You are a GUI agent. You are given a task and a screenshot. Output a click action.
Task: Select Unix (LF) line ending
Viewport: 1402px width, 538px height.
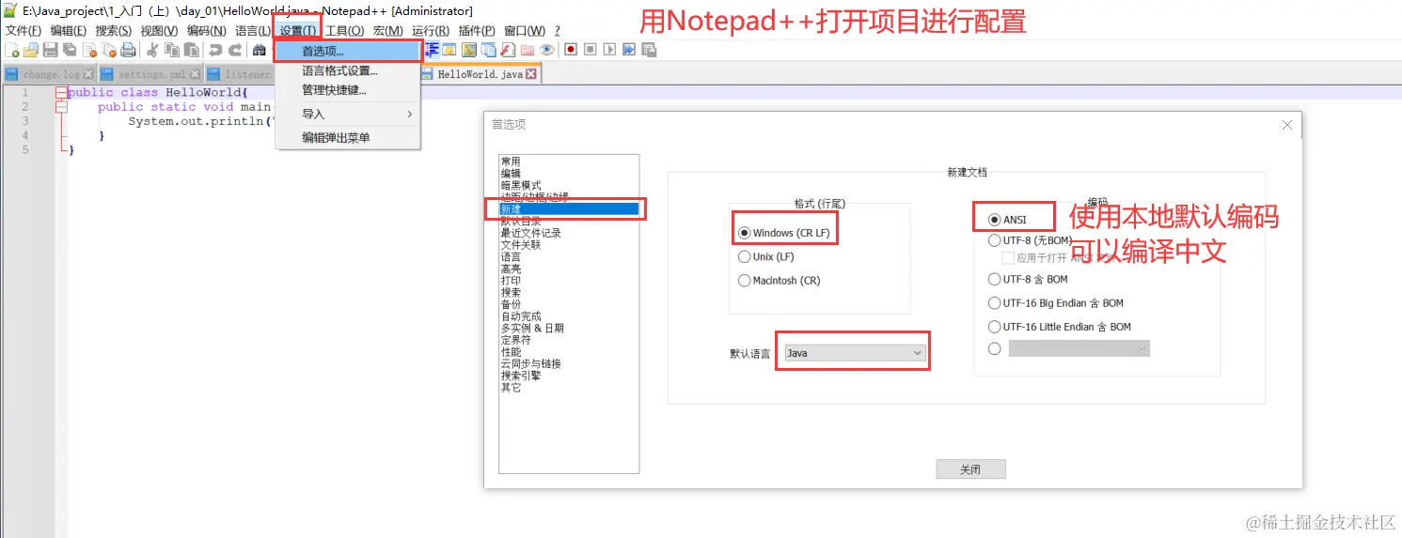point(767,256)
